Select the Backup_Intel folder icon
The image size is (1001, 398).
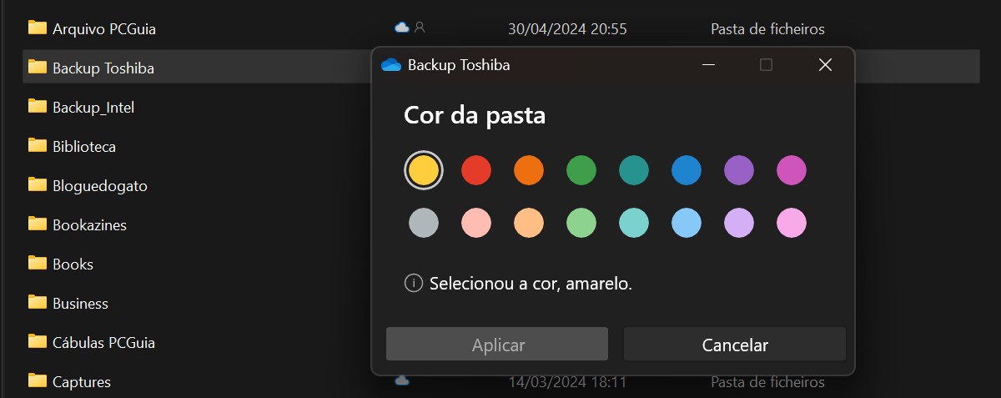pyautogui.click(x=37, y=107)
